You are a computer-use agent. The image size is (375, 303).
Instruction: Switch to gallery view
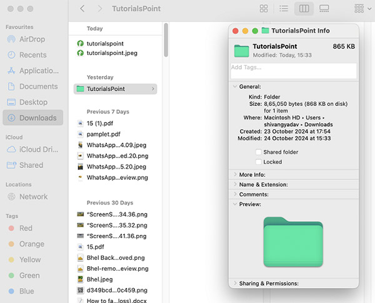[x=324, y=9]
